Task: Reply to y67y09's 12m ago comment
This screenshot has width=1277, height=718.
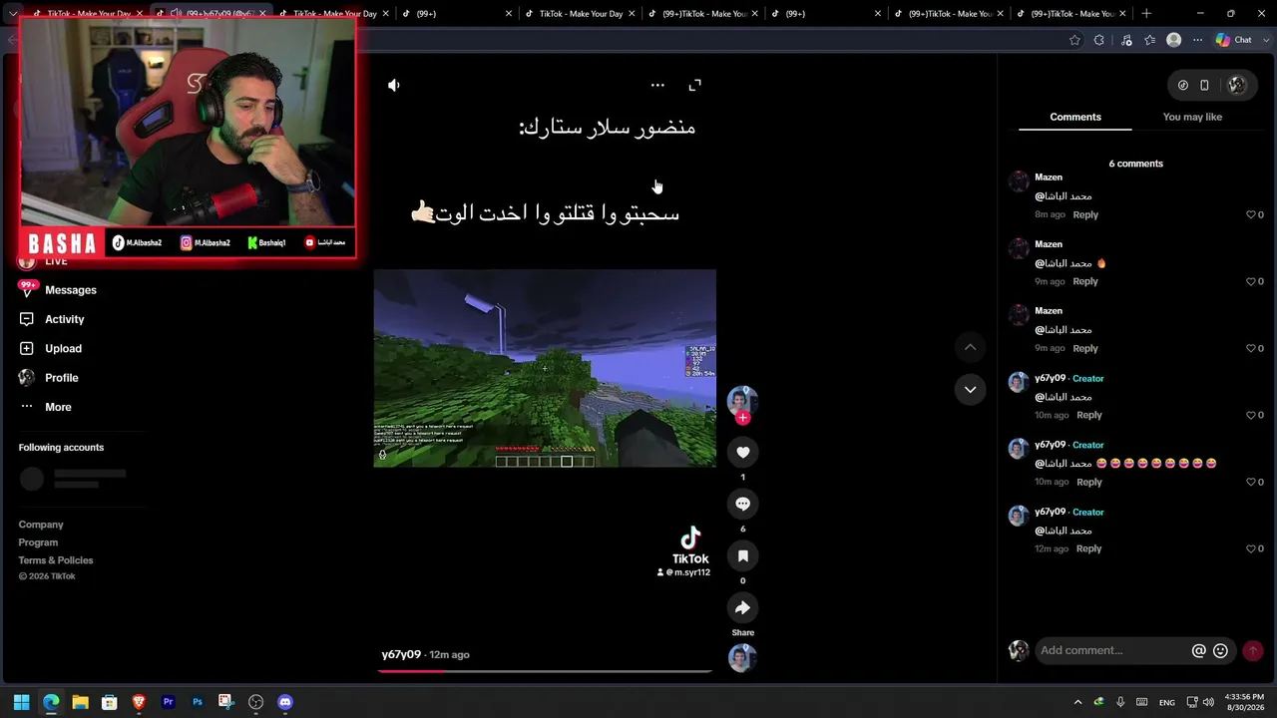Action: click(1089, 548)
